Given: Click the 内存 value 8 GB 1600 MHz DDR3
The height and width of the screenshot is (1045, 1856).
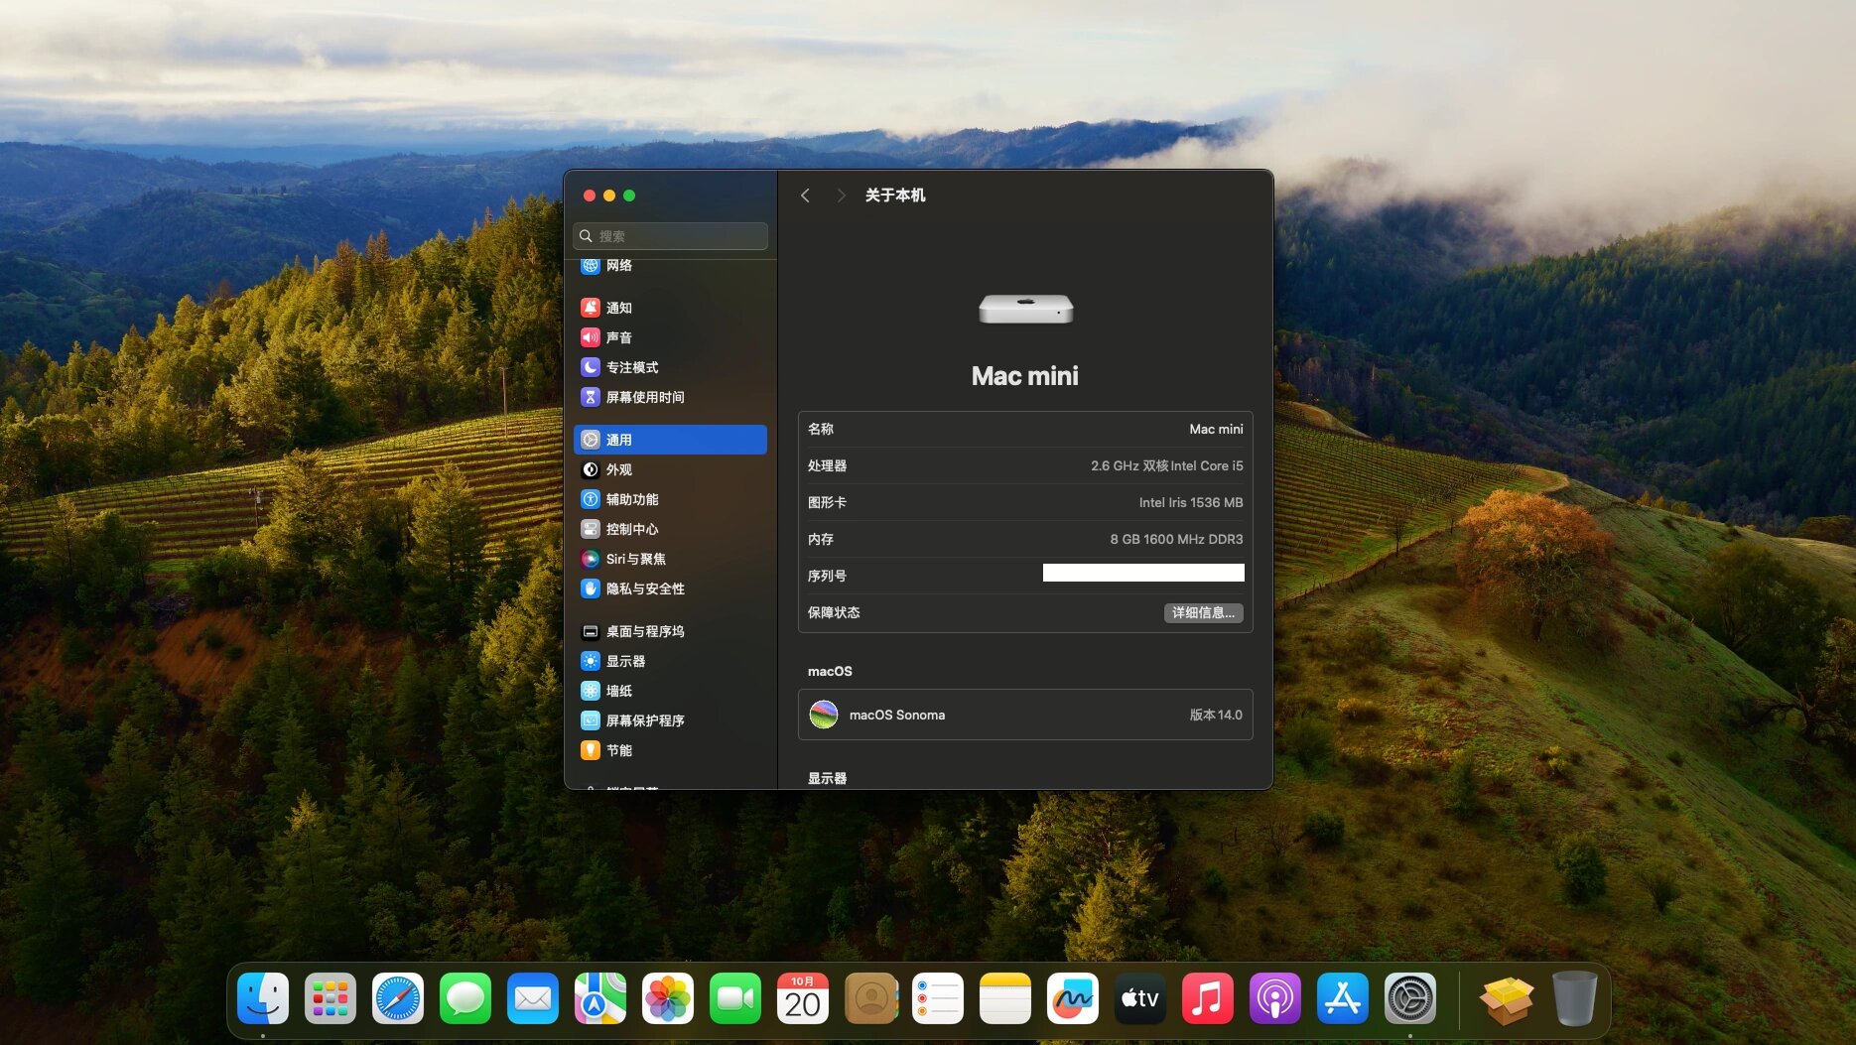Looking at the screenshot, I should tap(1176, 539).
